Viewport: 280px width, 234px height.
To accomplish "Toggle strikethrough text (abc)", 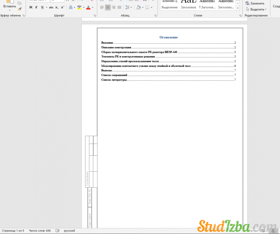I will pos(51,8).
